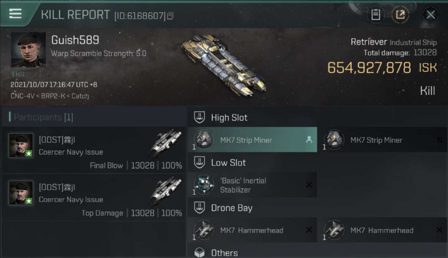Open the 'Basic' Inertial Stabilizer module
Image resolution: width=448 pixels, height=258 pixels.
click(x=252, y=185)
